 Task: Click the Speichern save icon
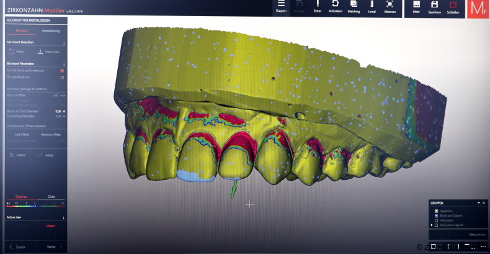(x=435, y=6)
